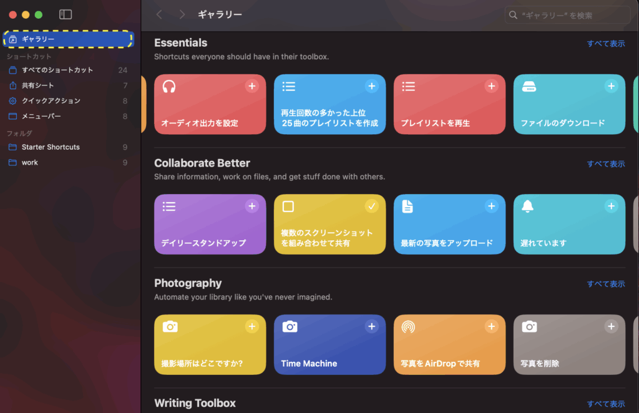Viewport: 639px width, 413px height.
Task: Click the AirDrop icon on 写真をAirDropで共有
Action: (408, 326)
